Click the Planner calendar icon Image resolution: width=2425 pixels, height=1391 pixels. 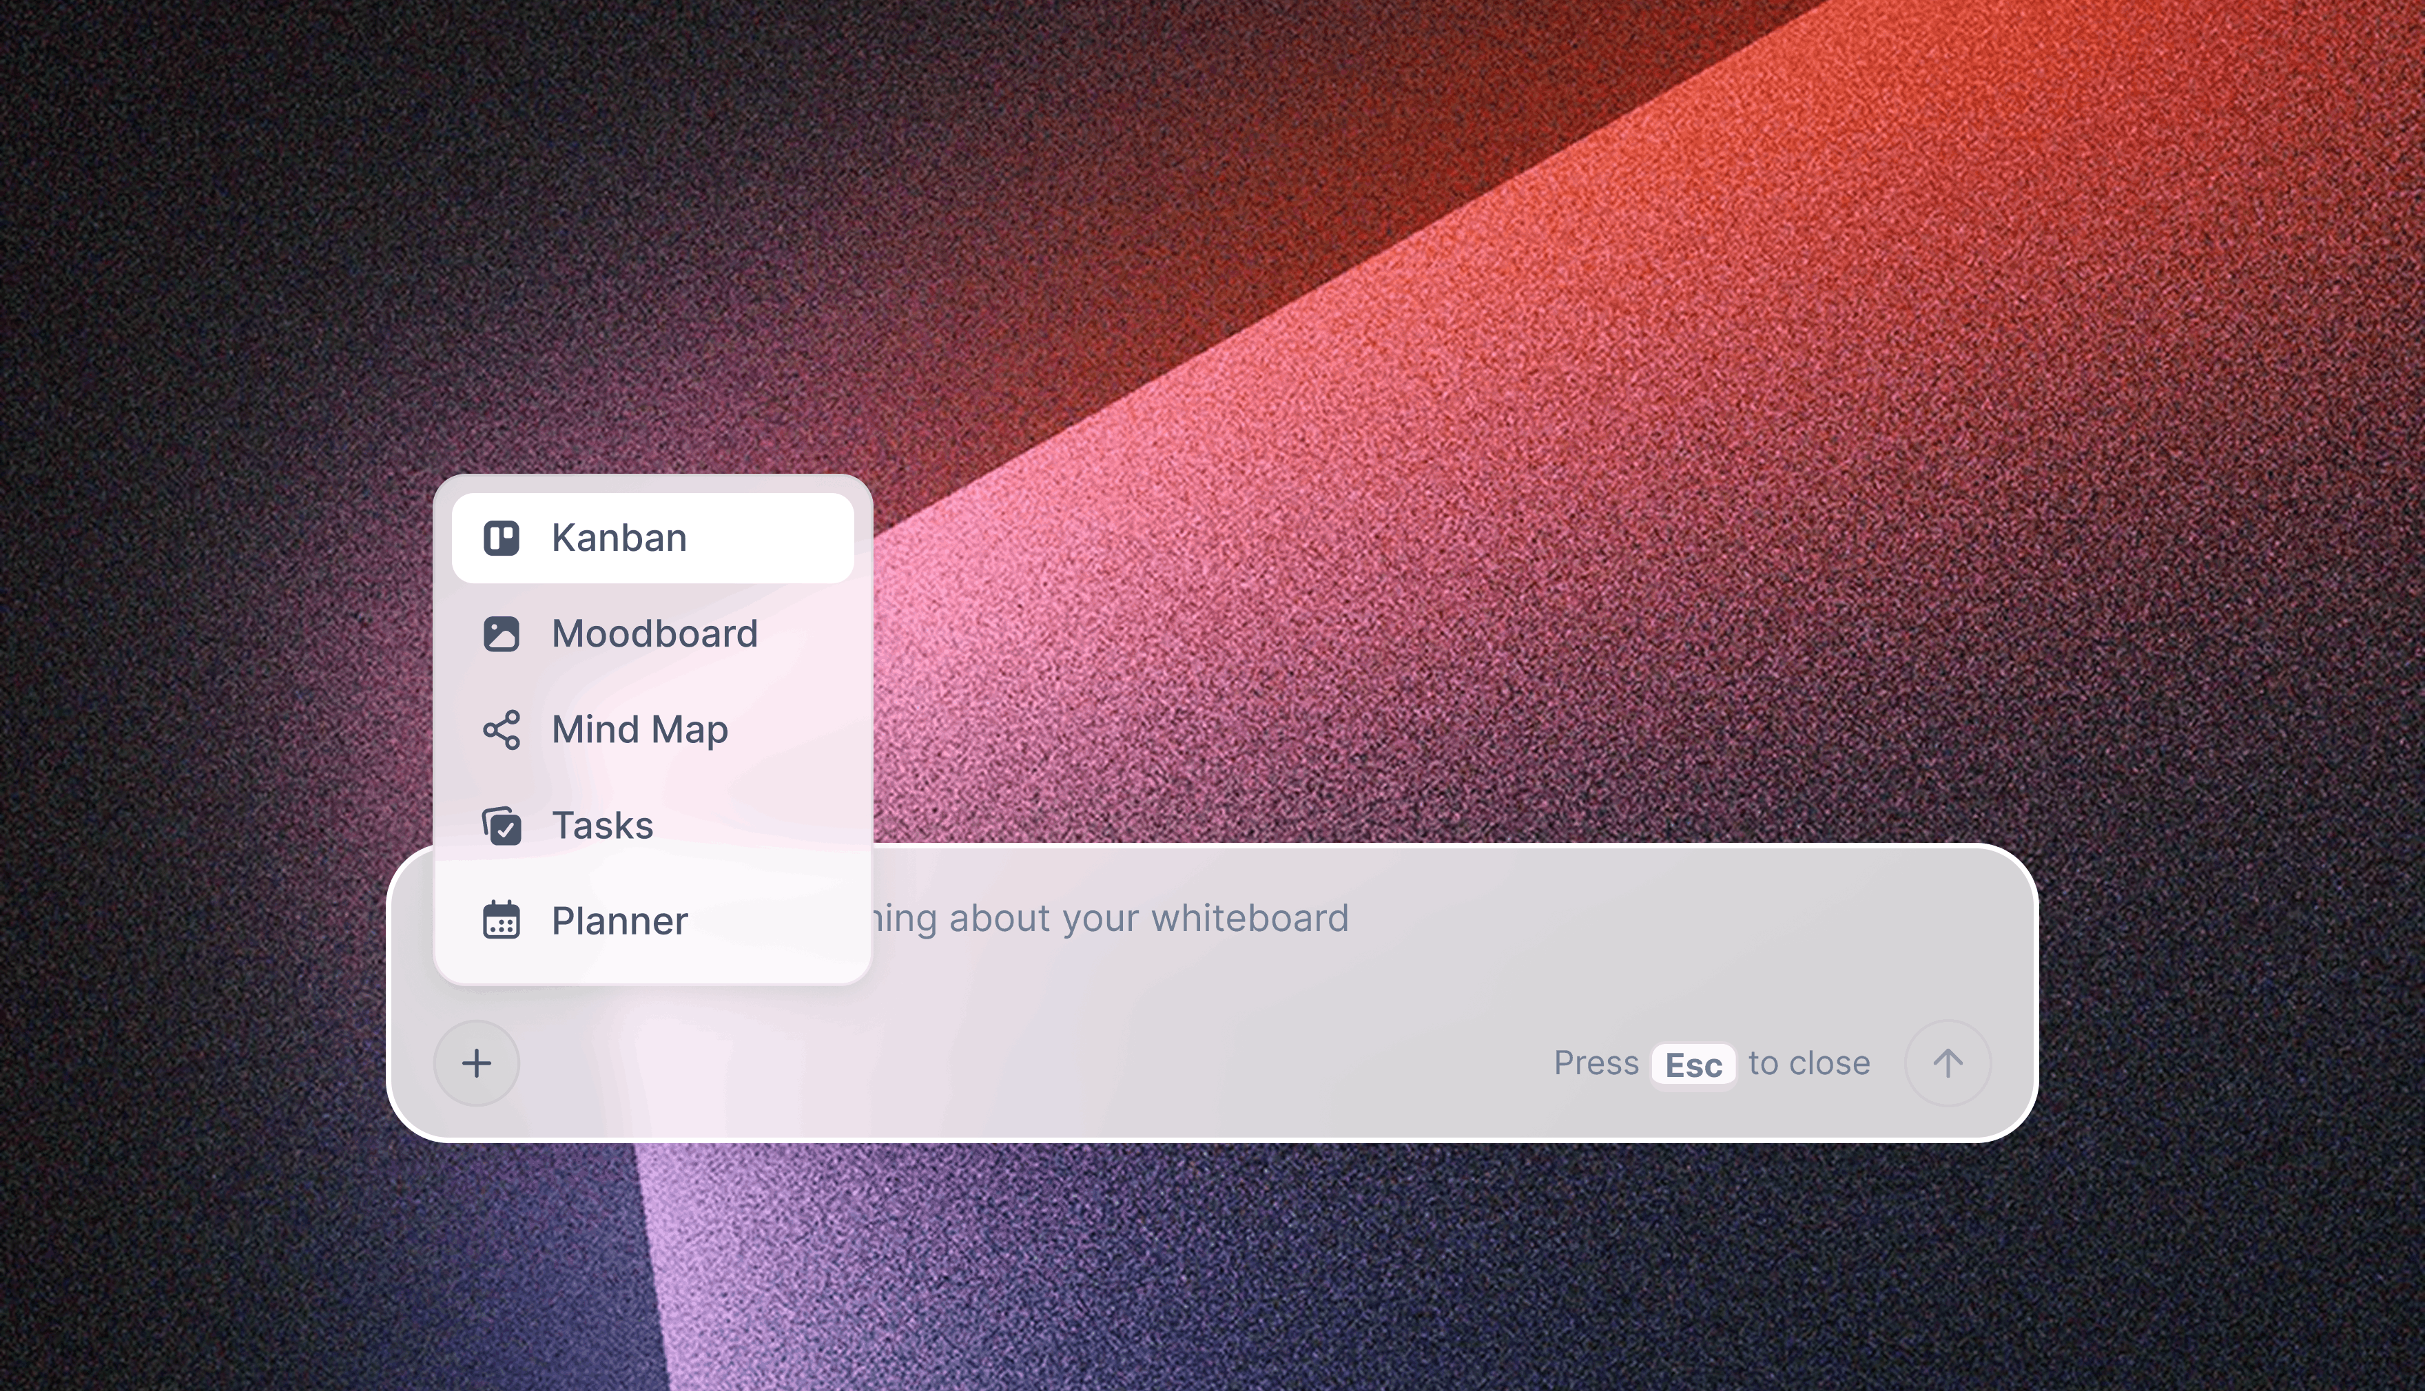[x=501, y=920]
